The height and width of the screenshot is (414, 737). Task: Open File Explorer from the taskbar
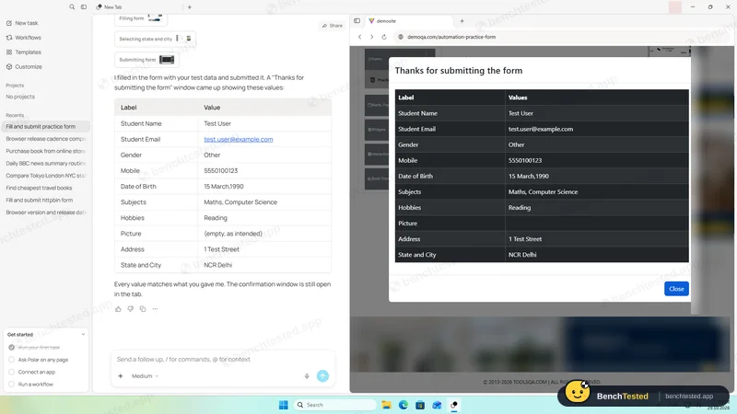[x=386, y=405]
